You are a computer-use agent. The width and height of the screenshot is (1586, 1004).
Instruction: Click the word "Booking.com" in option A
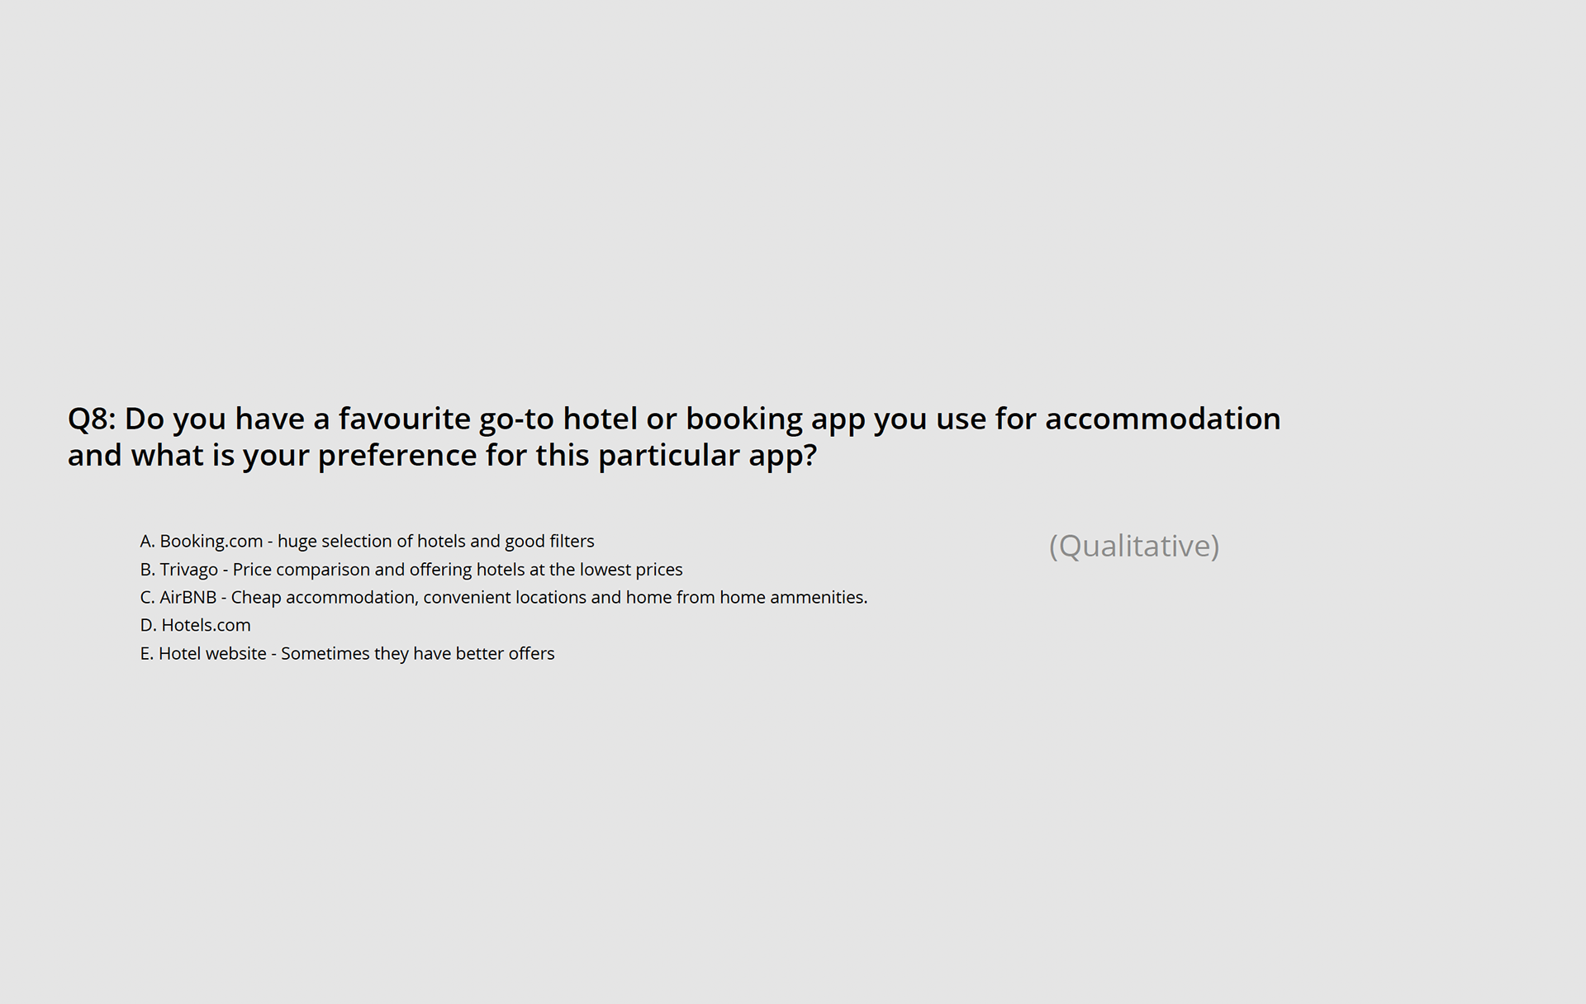[x=211, y=542]
